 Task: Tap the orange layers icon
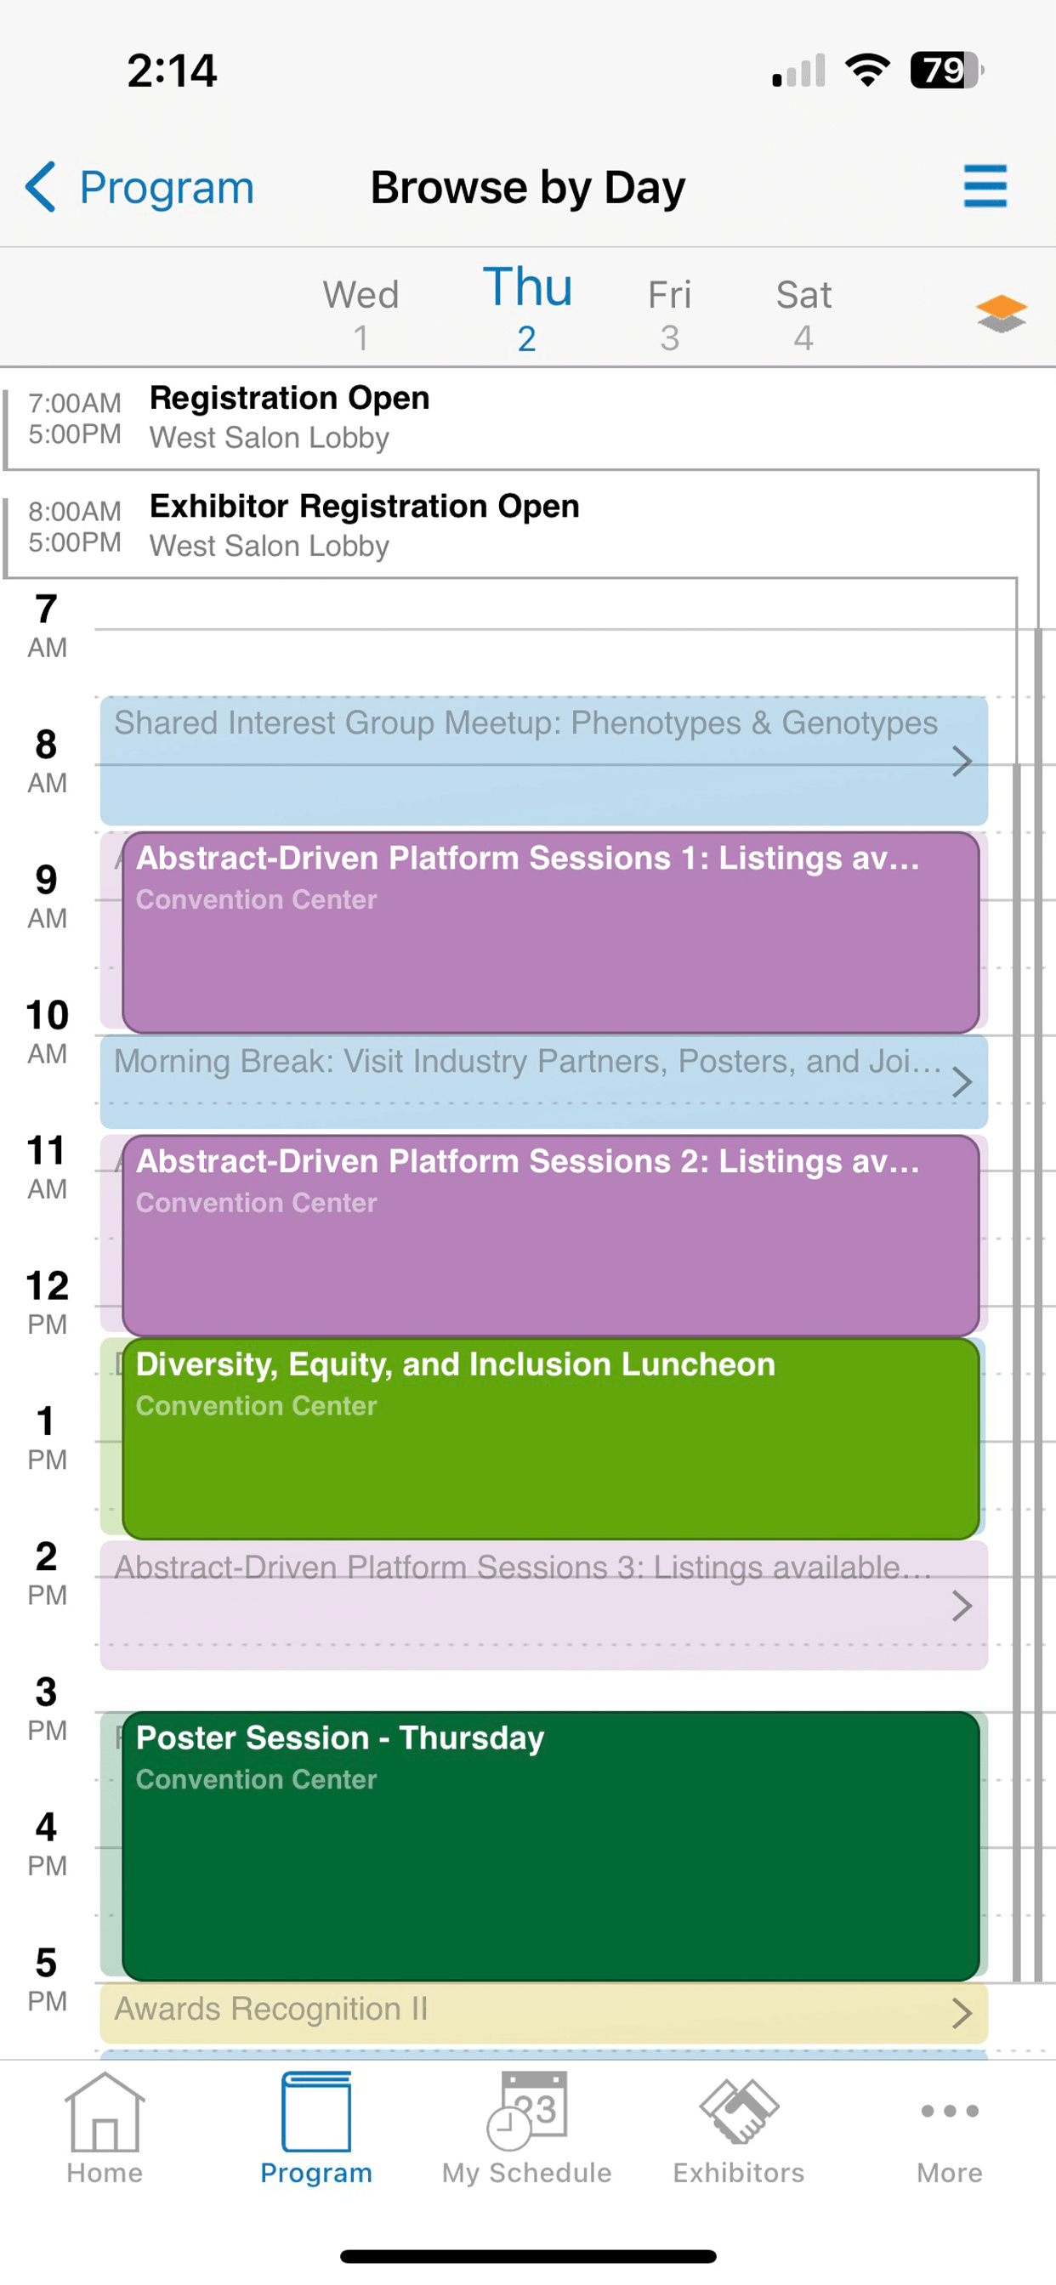click(x=1001, y=314)
